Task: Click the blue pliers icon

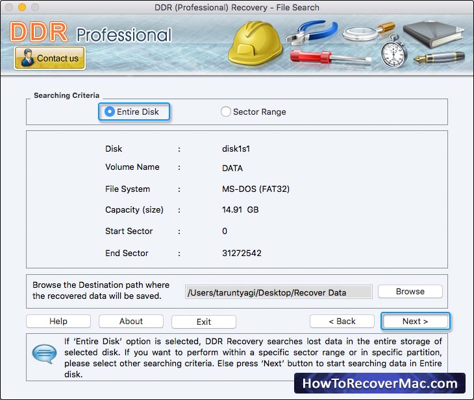Action: pyautogui.click(x=312, y=32)
